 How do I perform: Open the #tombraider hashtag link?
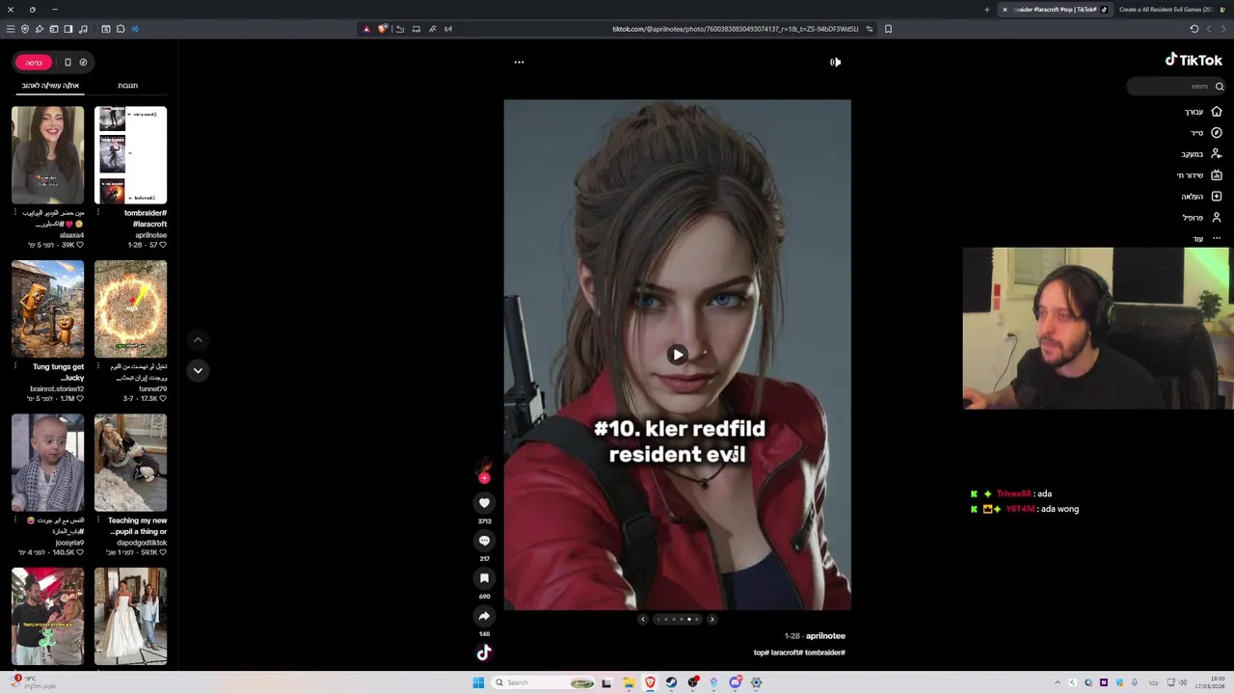[825, 653]
